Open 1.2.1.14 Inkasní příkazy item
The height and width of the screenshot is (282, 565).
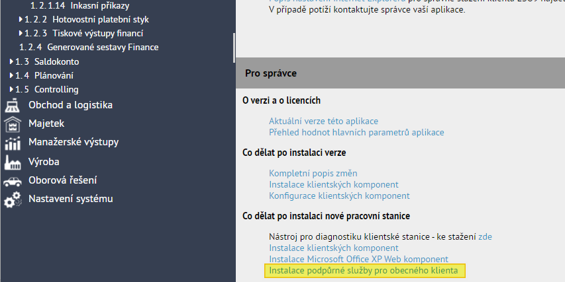(x=79, y=5)
